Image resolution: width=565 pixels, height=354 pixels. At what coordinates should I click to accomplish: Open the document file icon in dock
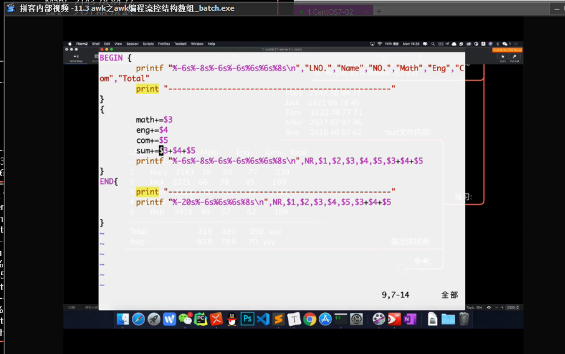coord(432,319)
